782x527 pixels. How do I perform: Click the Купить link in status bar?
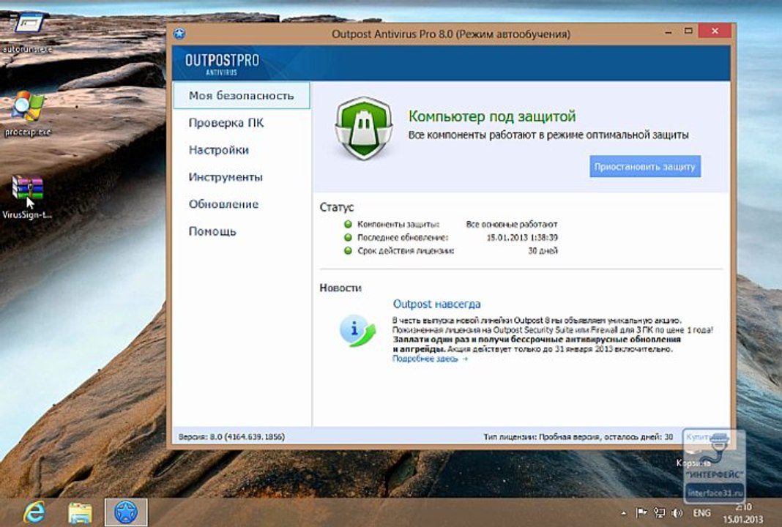point(697,437)
